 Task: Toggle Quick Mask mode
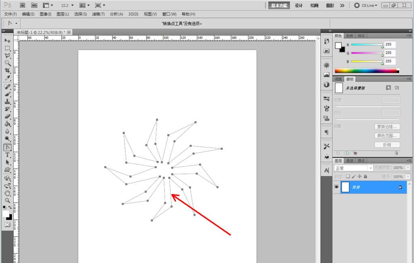coord(7,225)
